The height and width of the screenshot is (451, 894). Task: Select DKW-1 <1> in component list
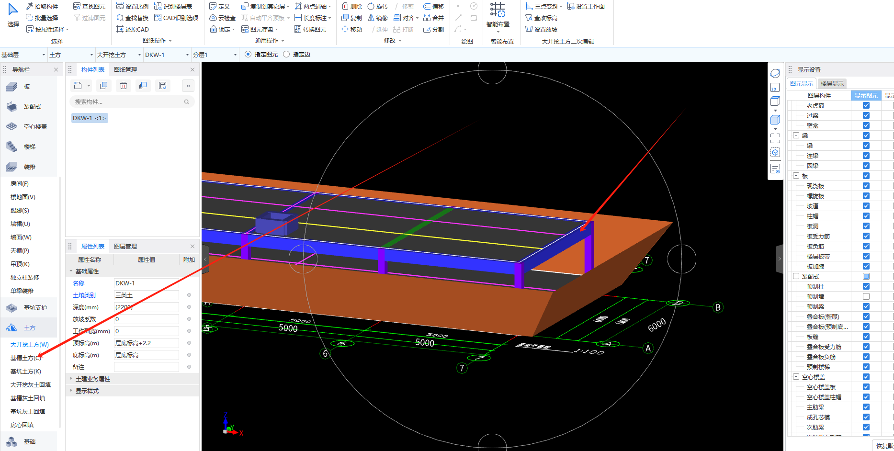coord(90,118)
